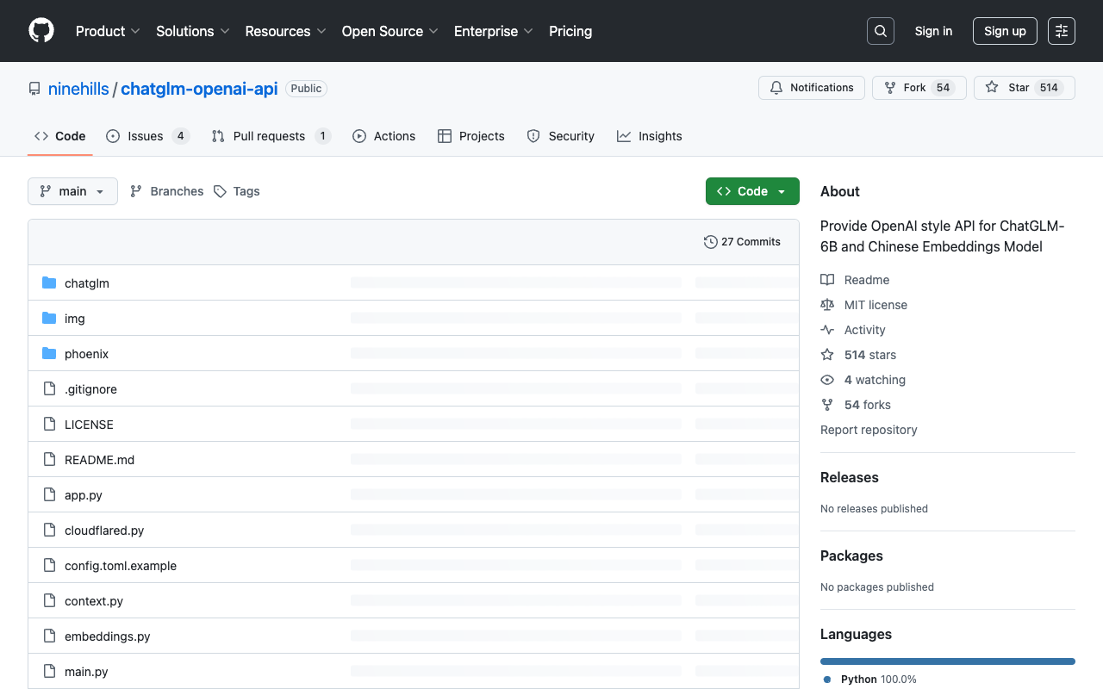Image resolution: width=1103 pixels, height=689 pixels.
Task: Click the Notifications bell icon
Action: (776, 88)
